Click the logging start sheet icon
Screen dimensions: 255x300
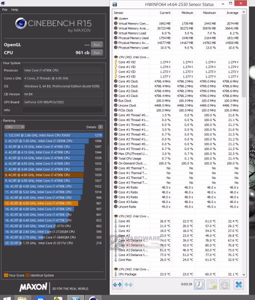click(212, 284)
